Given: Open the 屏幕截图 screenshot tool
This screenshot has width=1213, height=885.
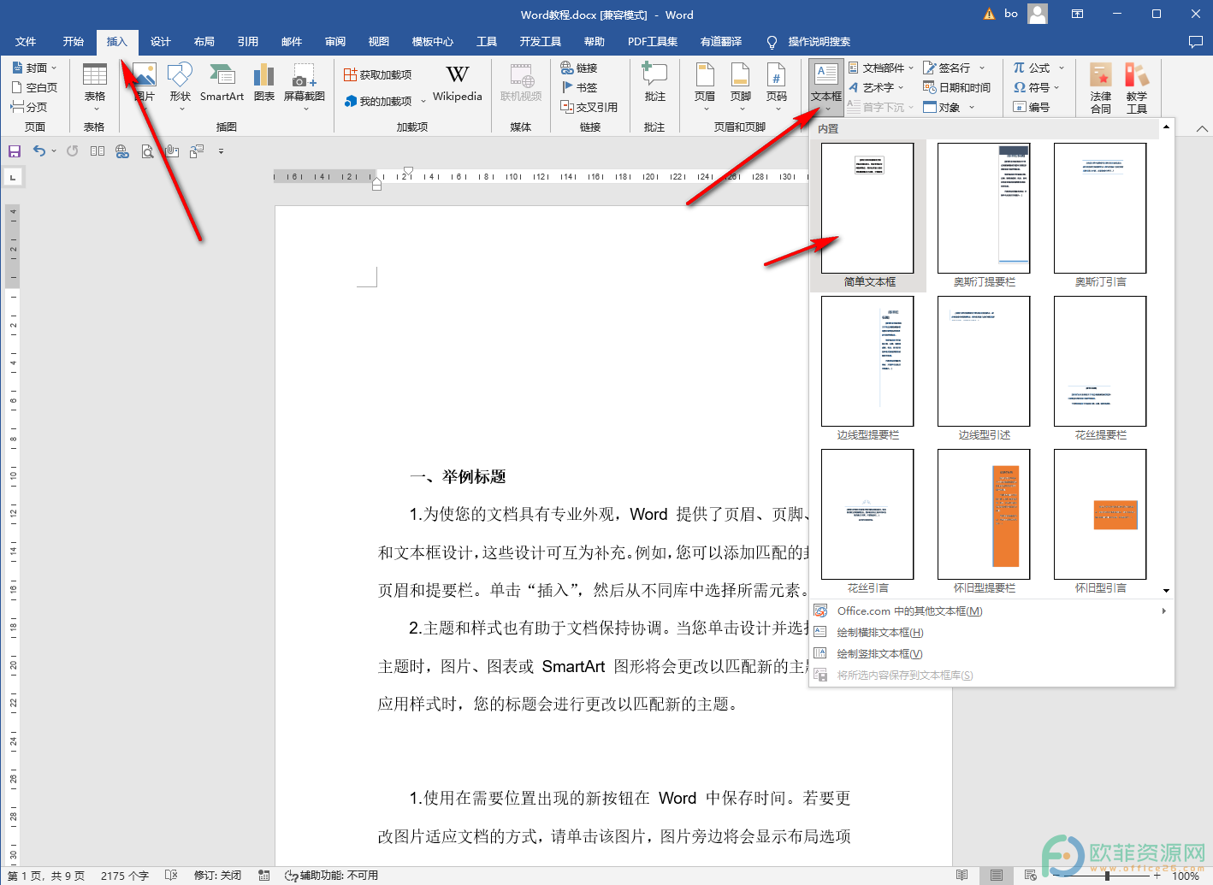Looking at the screenshot, I should [305, 87].
